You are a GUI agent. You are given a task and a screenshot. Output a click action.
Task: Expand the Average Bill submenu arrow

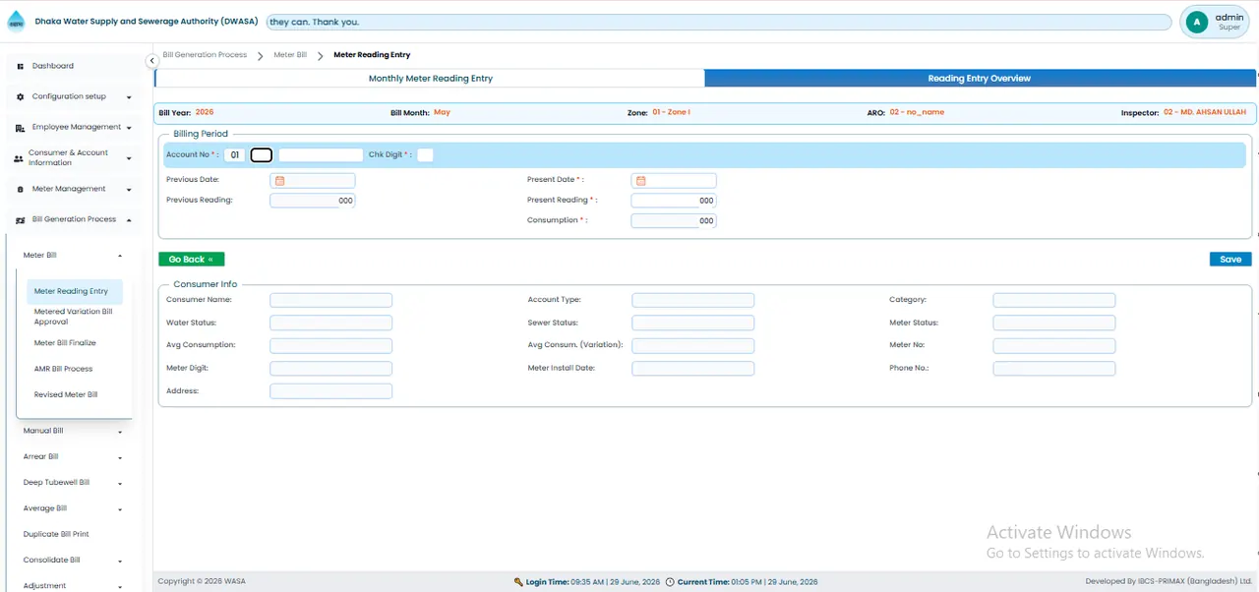pos(120,509)
